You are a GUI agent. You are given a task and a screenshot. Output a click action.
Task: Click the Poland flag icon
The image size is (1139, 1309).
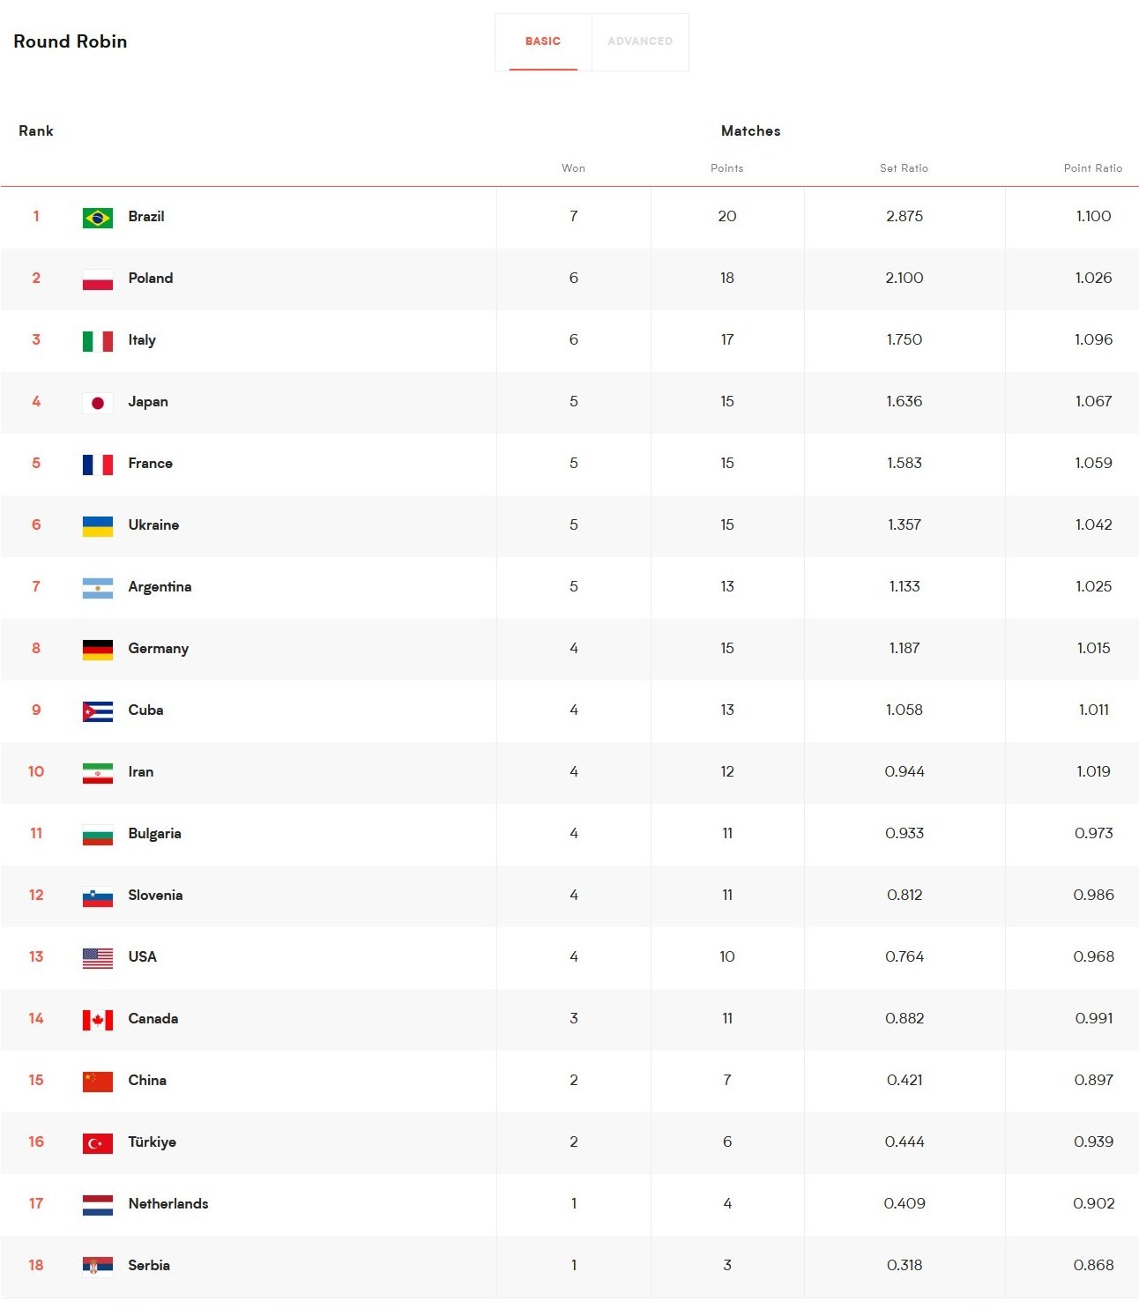click(98, 279)
